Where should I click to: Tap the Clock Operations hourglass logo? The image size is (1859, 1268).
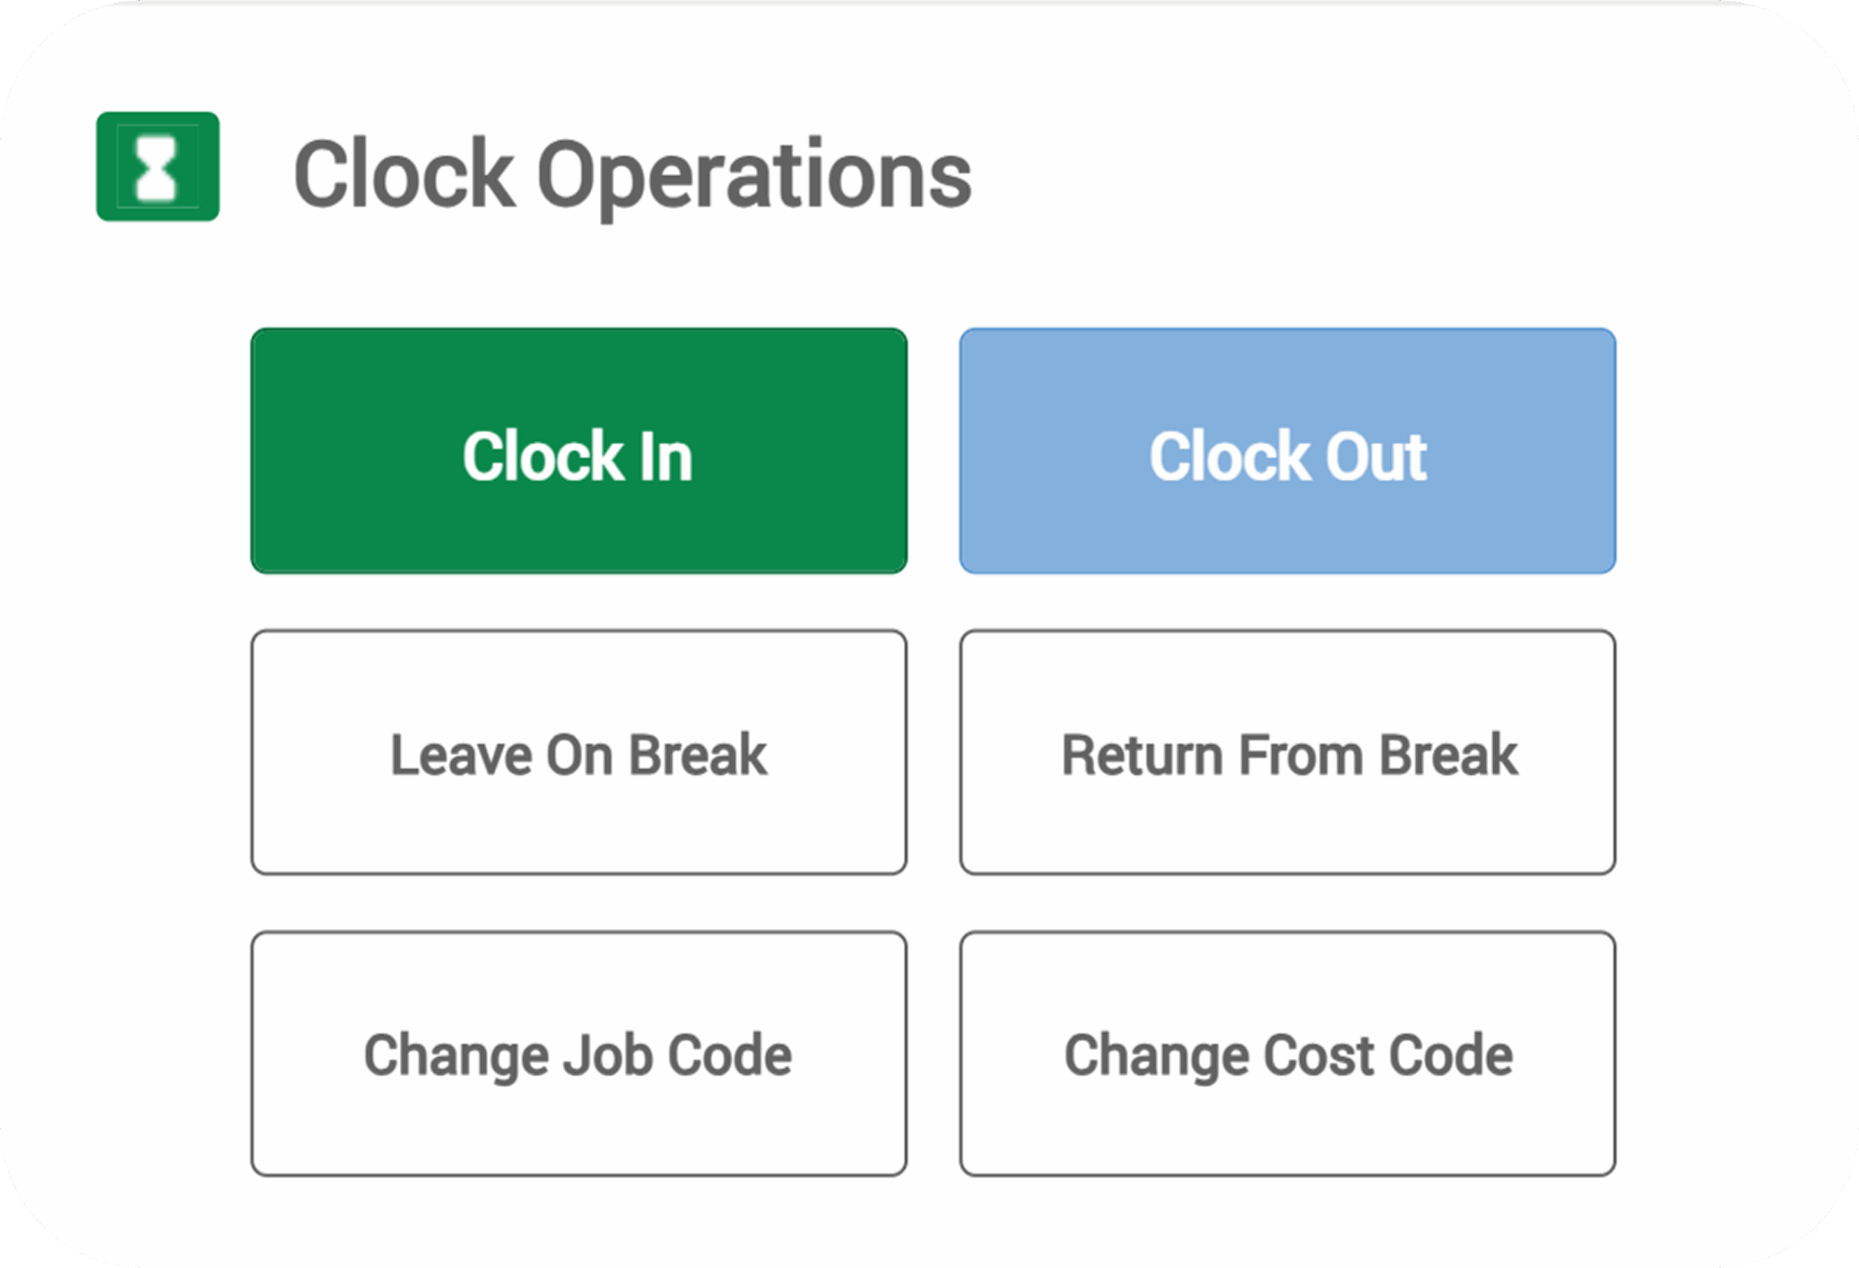pyautogui.click(x=158, y=166)
